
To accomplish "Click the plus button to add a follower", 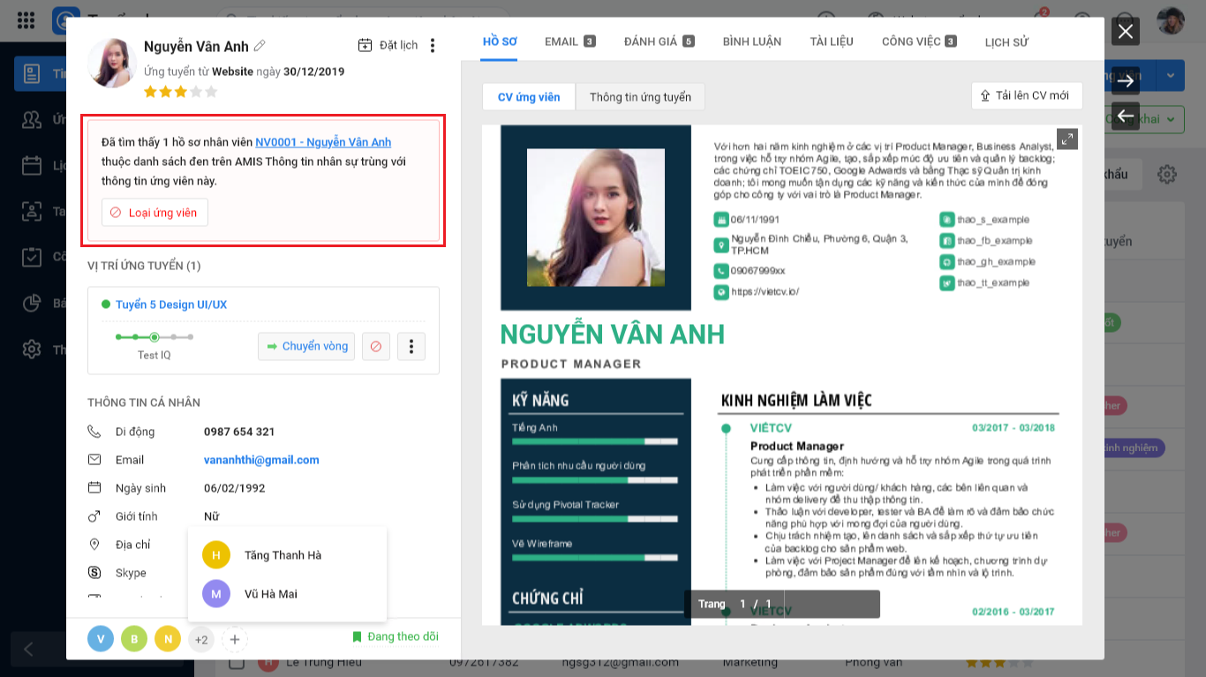I will (x=235, y=639).
